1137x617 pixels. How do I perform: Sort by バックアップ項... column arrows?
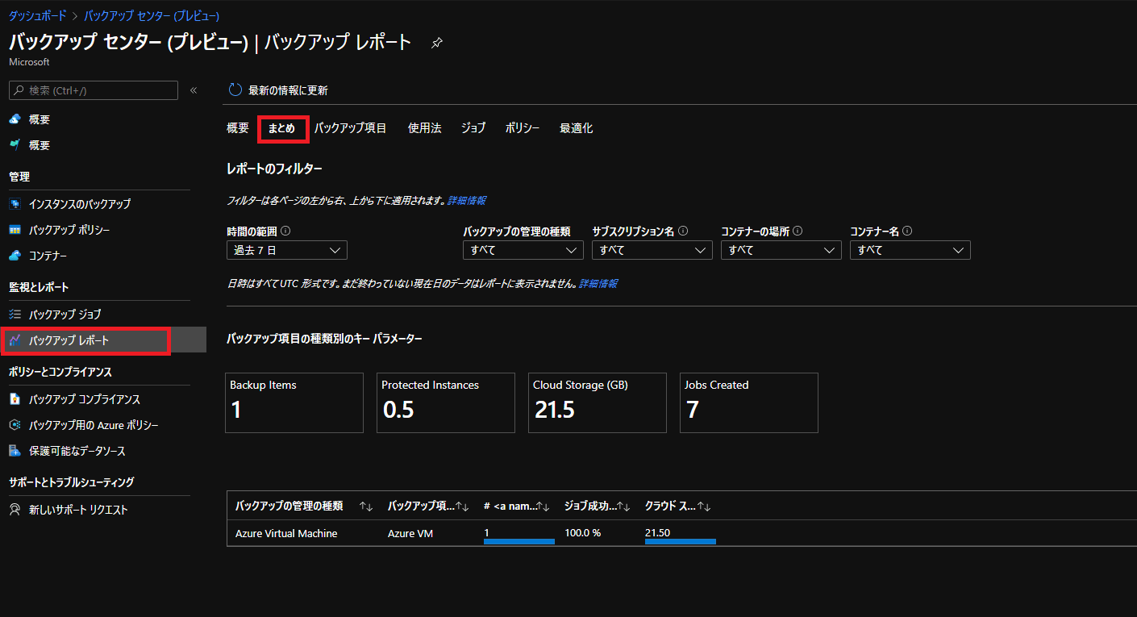(463, 507)
